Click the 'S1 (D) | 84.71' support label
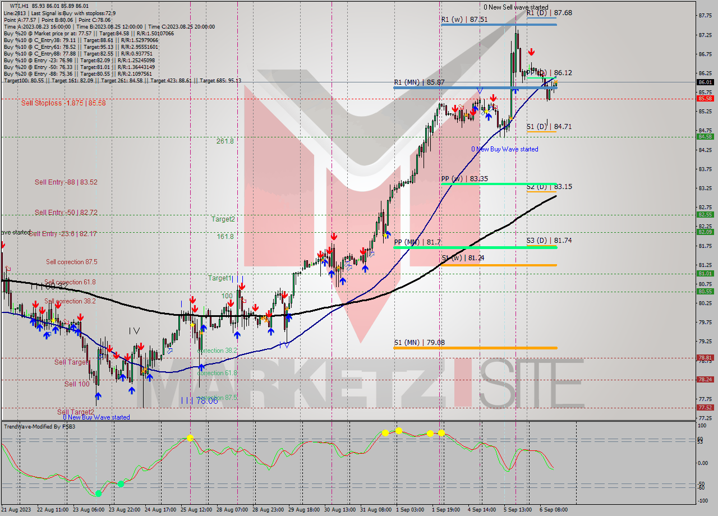 coord(549,127)
